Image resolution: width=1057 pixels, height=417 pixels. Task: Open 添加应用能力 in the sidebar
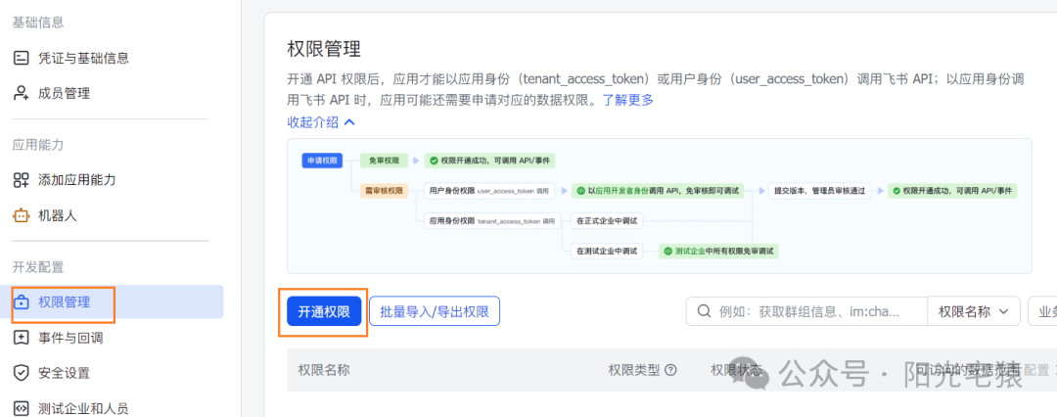77,179
